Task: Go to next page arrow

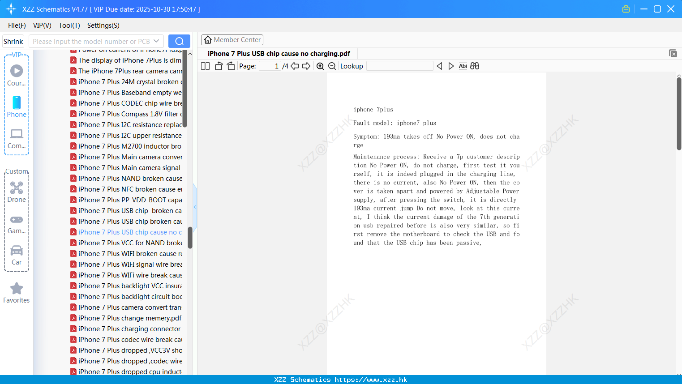Action: pyautogui.click(x=306, y=66)
